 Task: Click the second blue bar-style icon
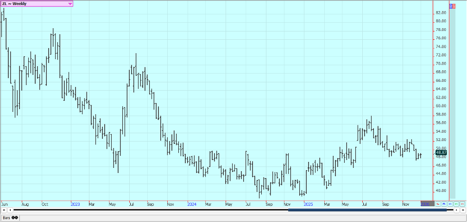[x=450, y=203]
